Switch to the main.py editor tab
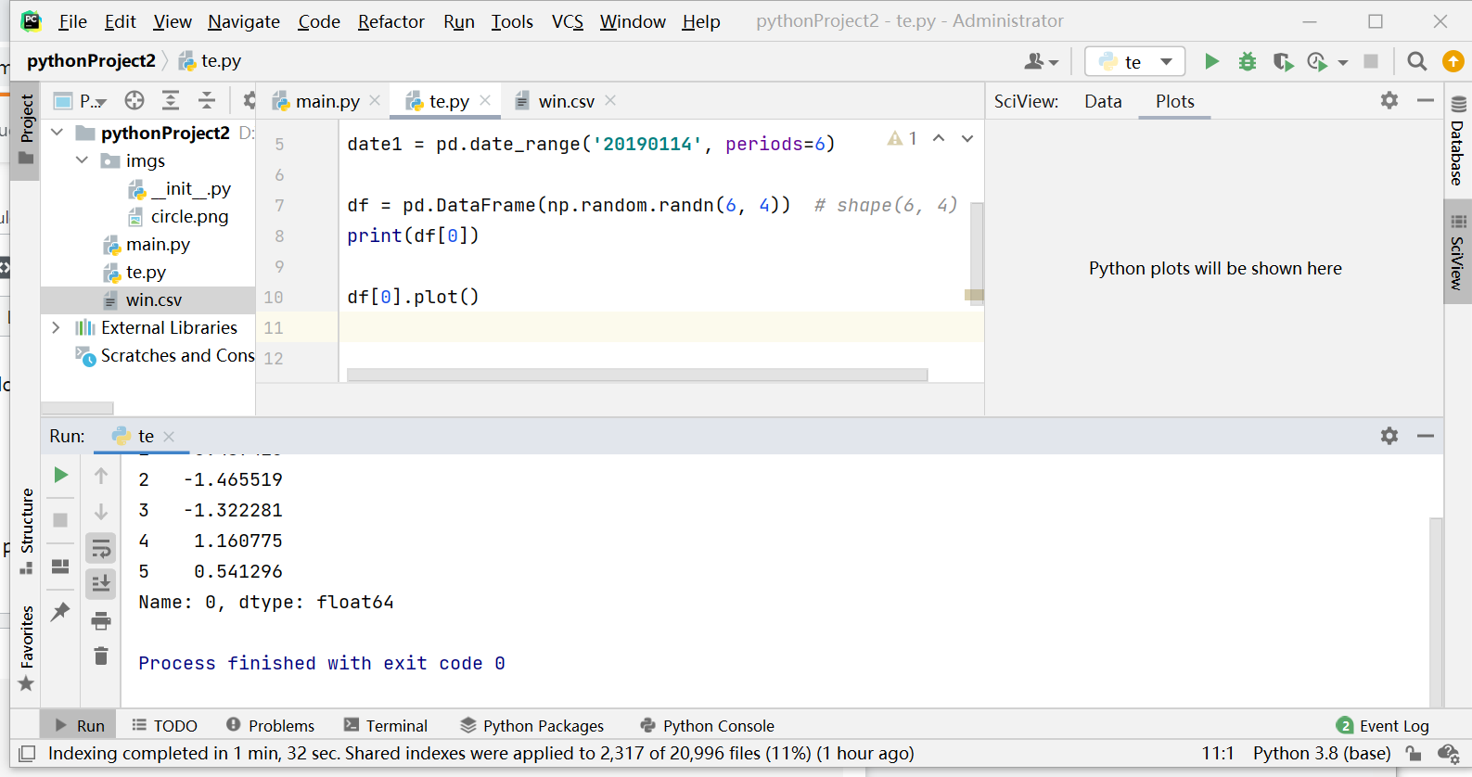This screenshot has height=777, width=1472. click(326, 101)
